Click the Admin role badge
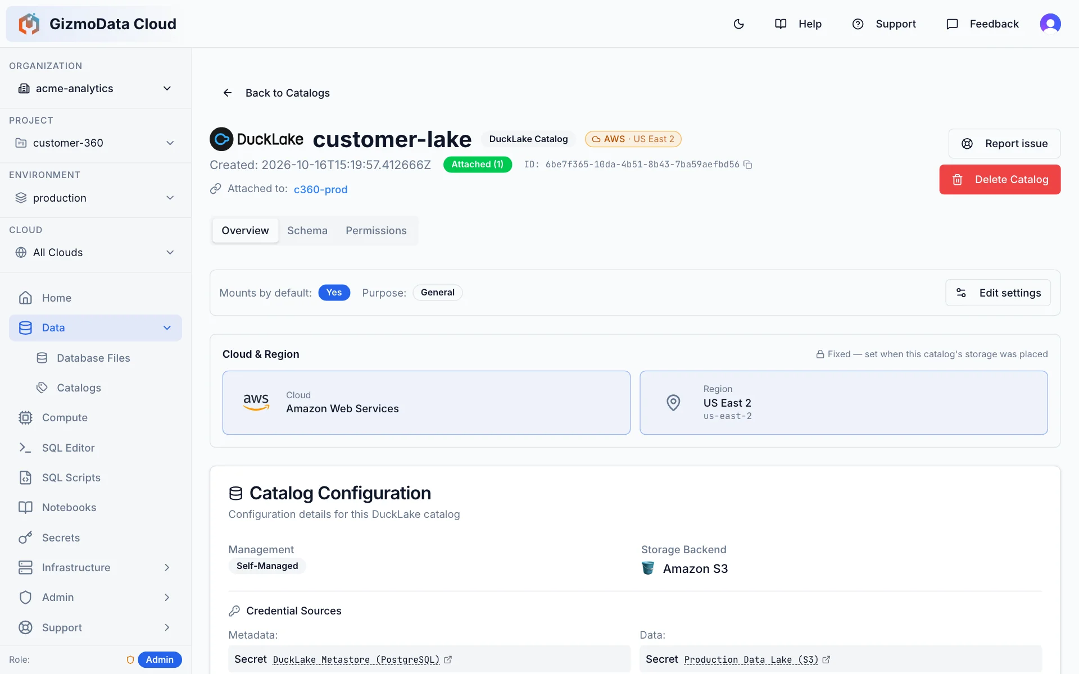This screenshot has width=1079, height=674. click(x=160, y=659)
